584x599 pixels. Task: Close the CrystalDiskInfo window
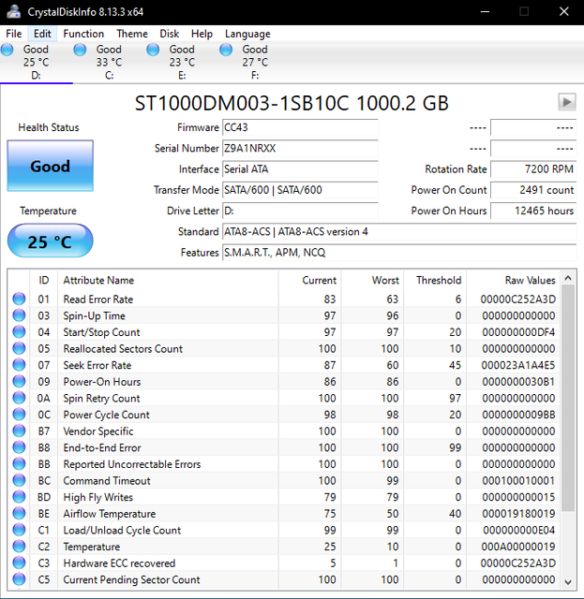pos(563,11)
